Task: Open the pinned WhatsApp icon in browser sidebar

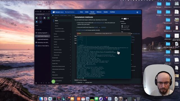Action: pyautogui.click(x=37, y=18)
